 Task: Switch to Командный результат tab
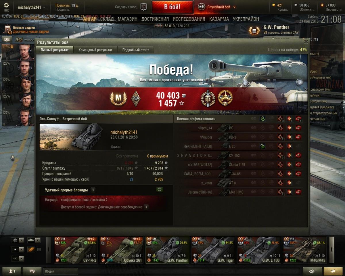pos(95,50)
